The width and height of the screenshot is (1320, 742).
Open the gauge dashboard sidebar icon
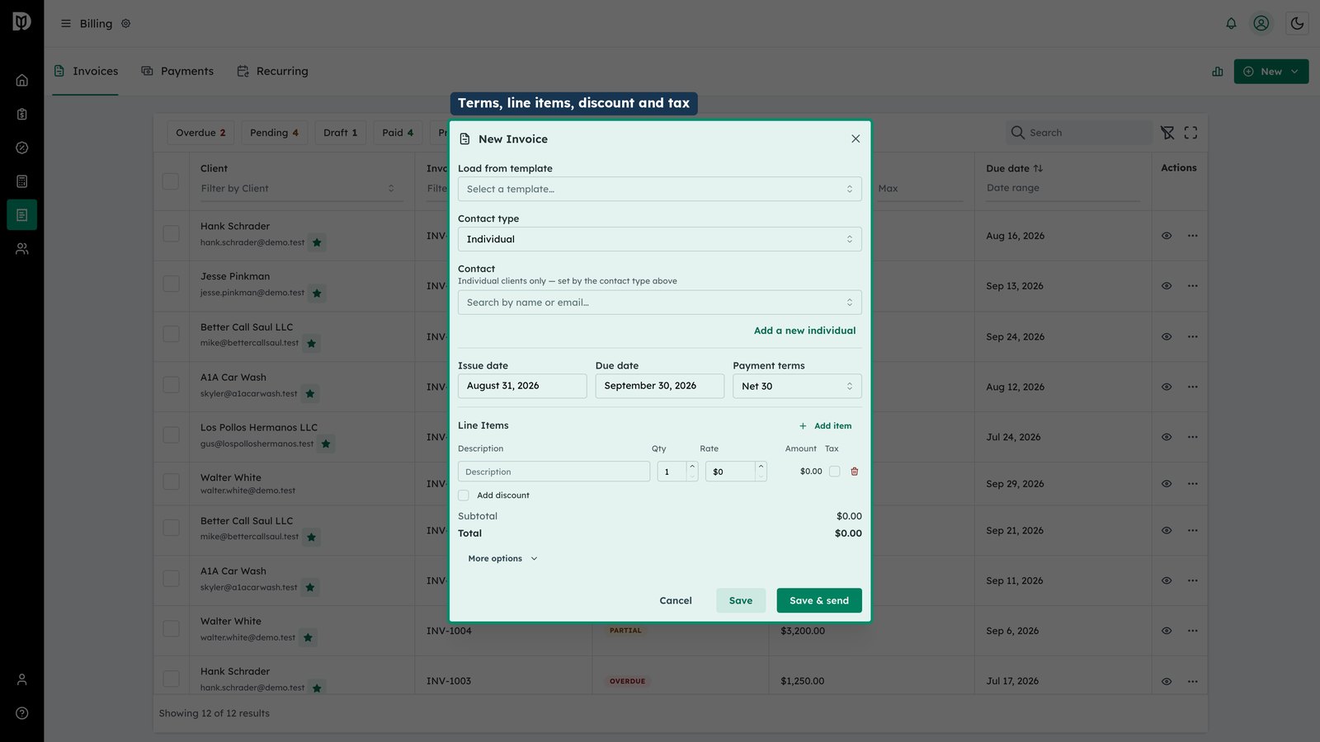pos(22,148)
